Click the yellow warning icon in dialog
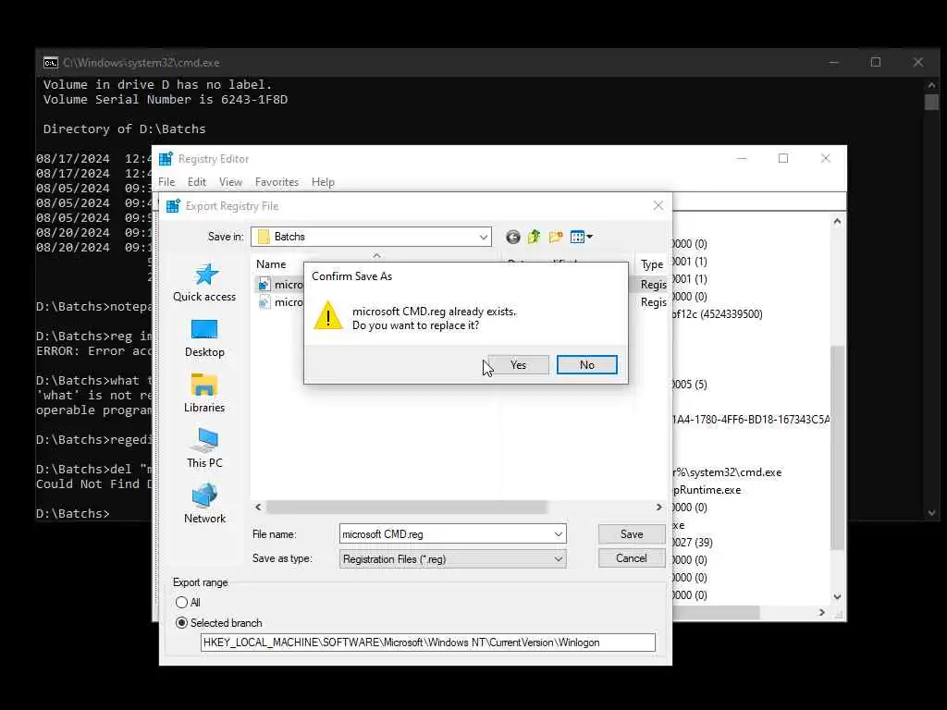 pyautogui.click(x=328, y=316)
